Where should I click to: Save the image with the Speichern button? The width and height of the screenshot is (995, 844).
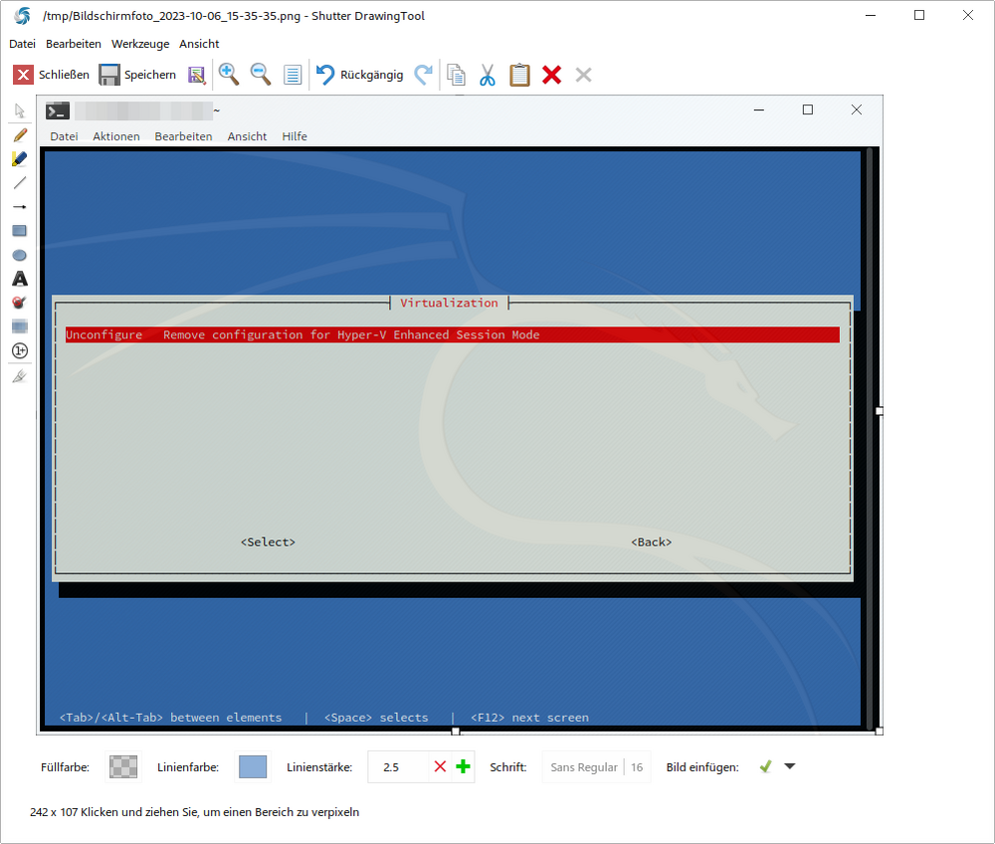[137, 75]
